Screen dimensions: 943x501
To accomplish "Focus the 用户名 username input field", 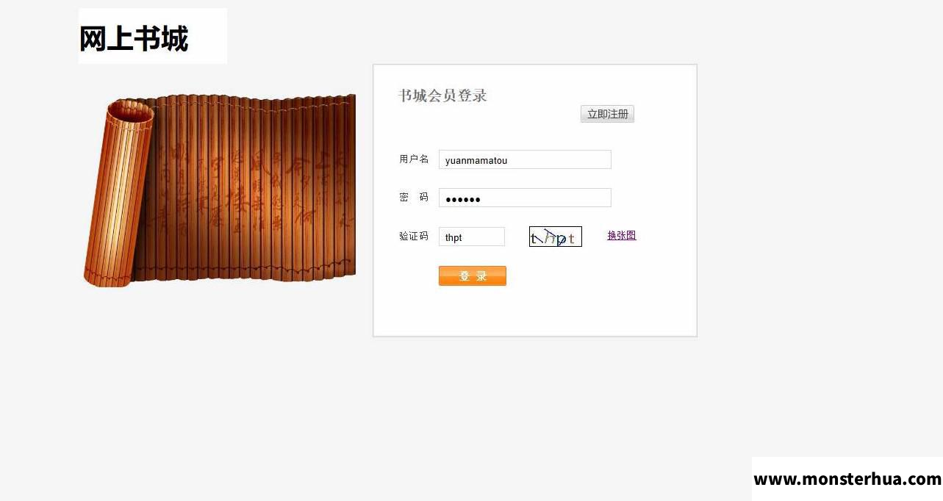I will click(525, 159).
